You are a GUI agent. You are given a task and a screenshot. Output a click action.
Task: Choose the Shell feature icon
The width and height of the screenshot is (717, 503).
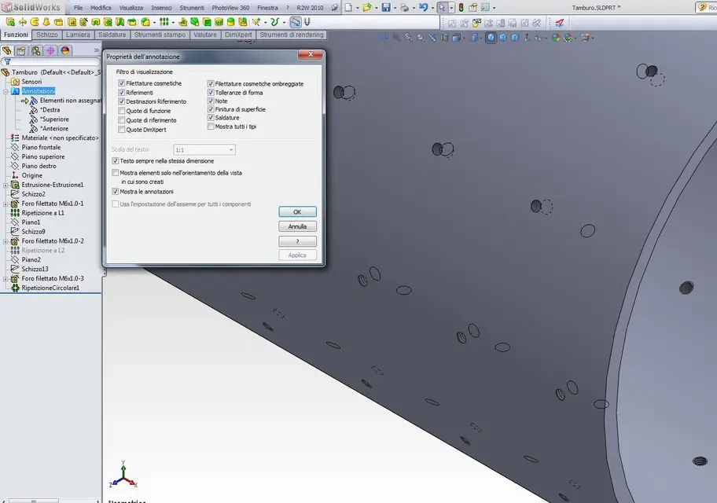pyautogui.click(x=207, y=22)
